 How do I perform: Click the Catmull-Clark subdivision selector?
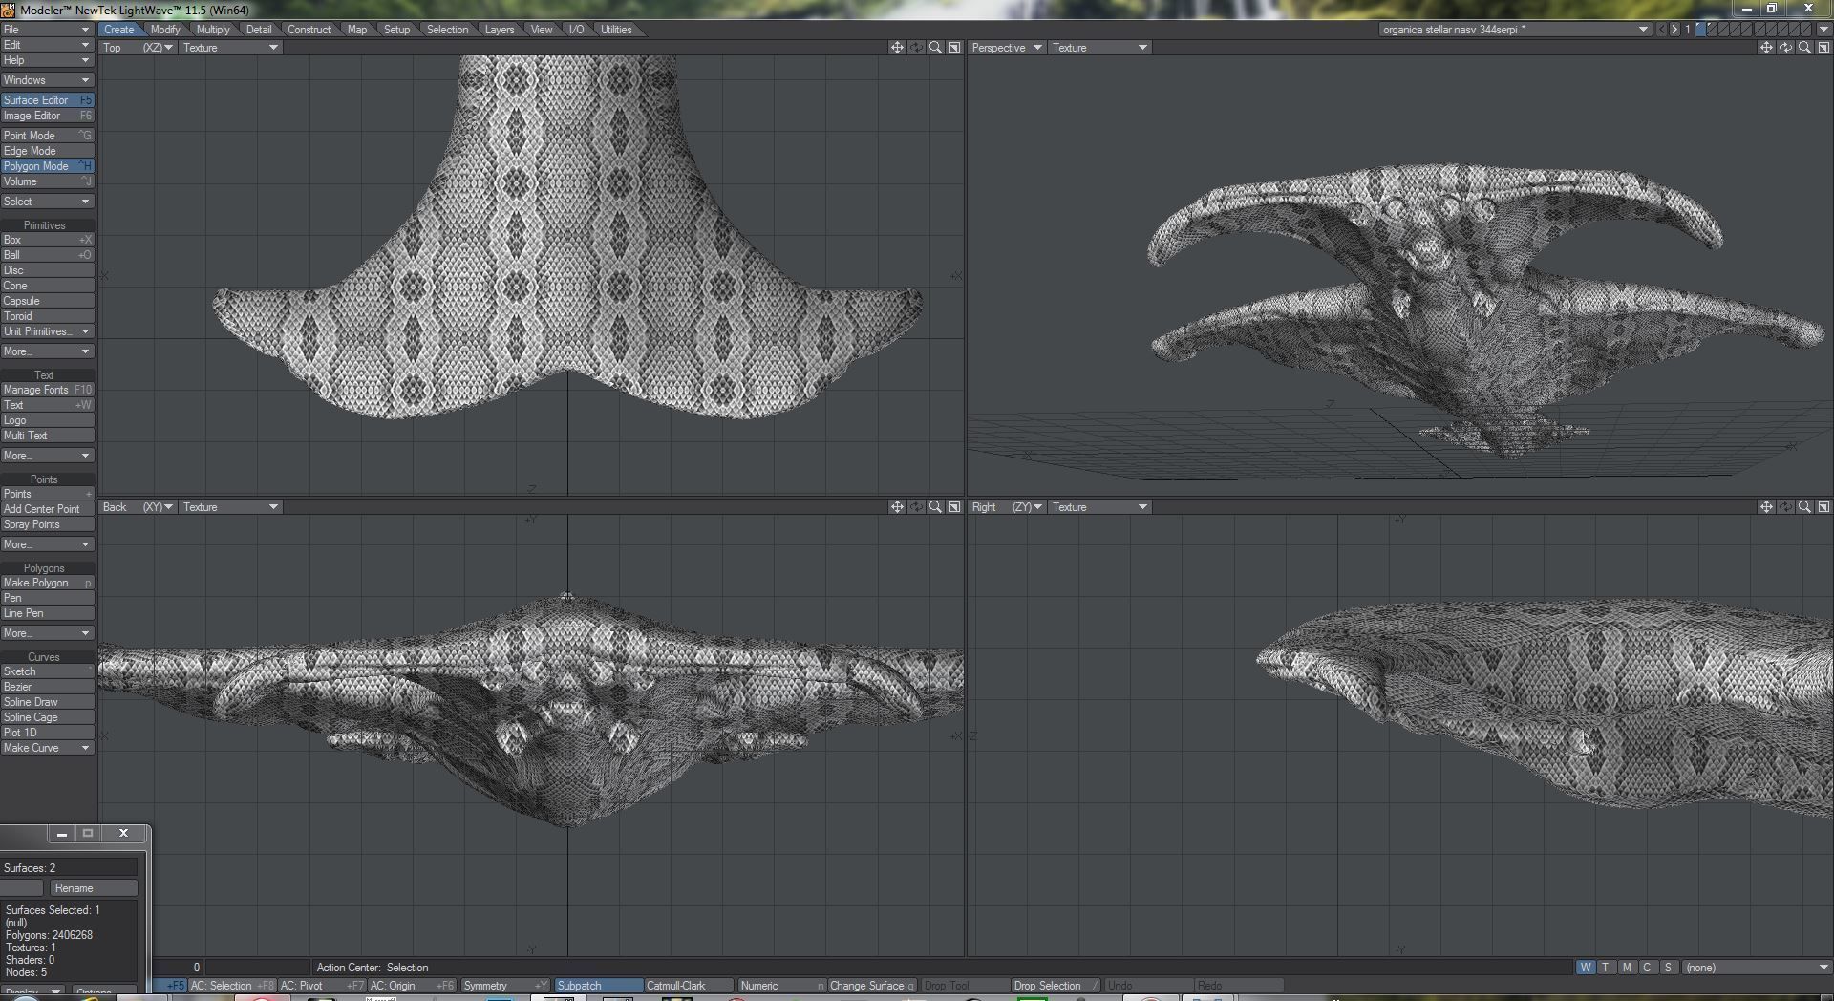pyautogui.click(x=689, y=986)
